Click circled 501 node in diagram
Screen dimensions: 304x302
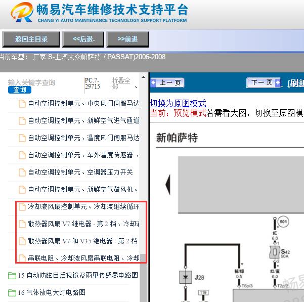(x=283, y=222)
